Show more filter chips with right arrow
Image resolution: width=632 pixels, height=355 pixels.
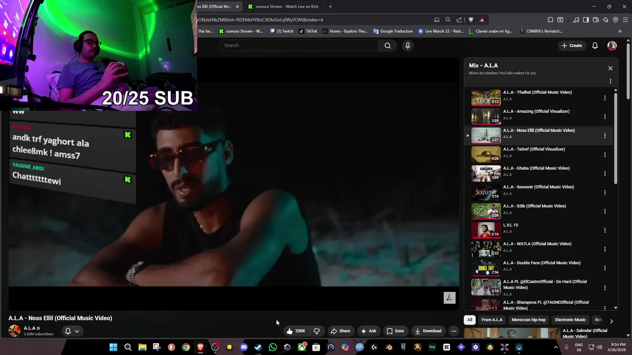(611, 321)
